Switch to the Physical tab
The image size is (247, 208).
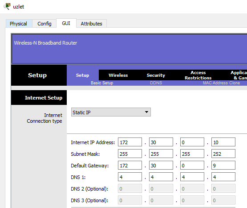coord(18,24)
